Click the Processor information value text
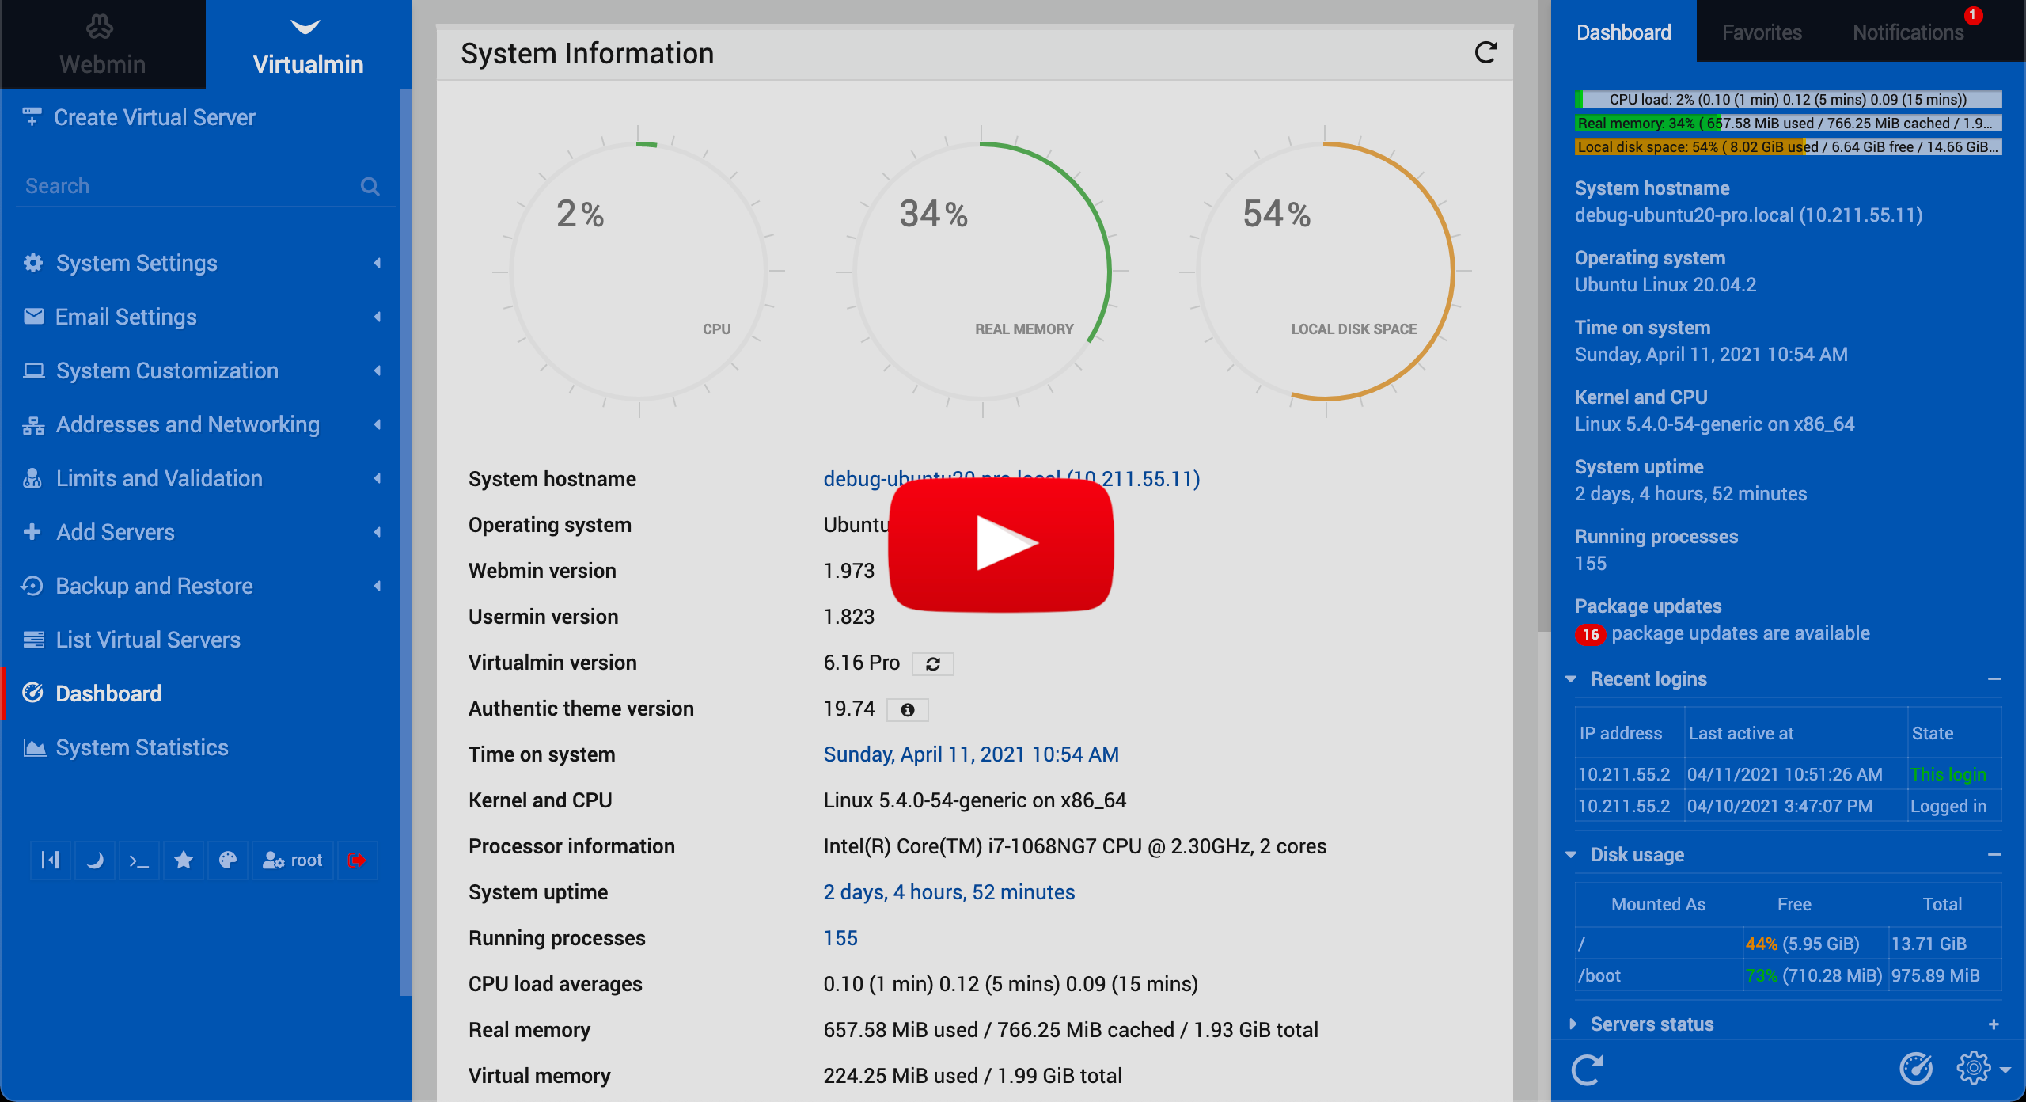 (x=1075, y=846)
